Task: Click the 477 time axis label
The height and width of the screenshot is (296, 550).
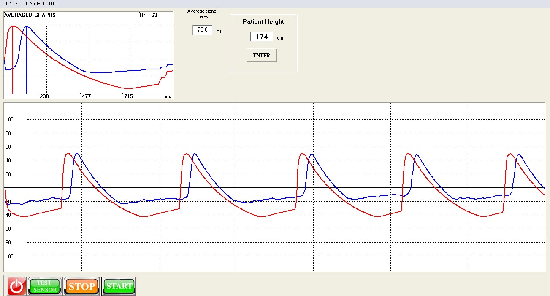Action: tap(87, 96)
